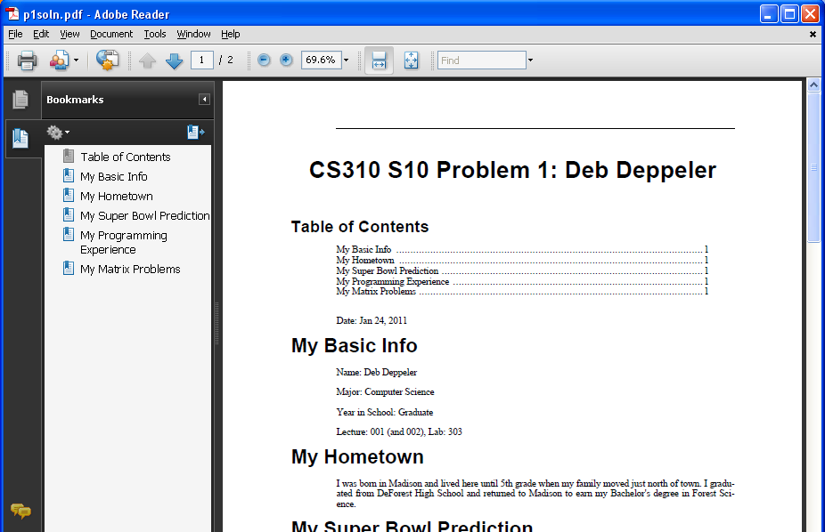Image resolution: width=825 pixels, height=532 pixels.
Task: Open the zoom percentage dropdown
Action: 347,60
